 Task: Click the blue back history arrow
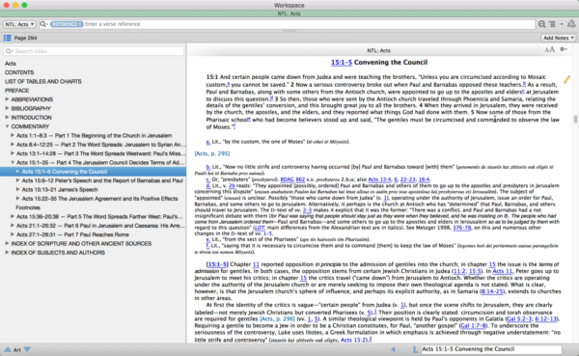point(393,349)
